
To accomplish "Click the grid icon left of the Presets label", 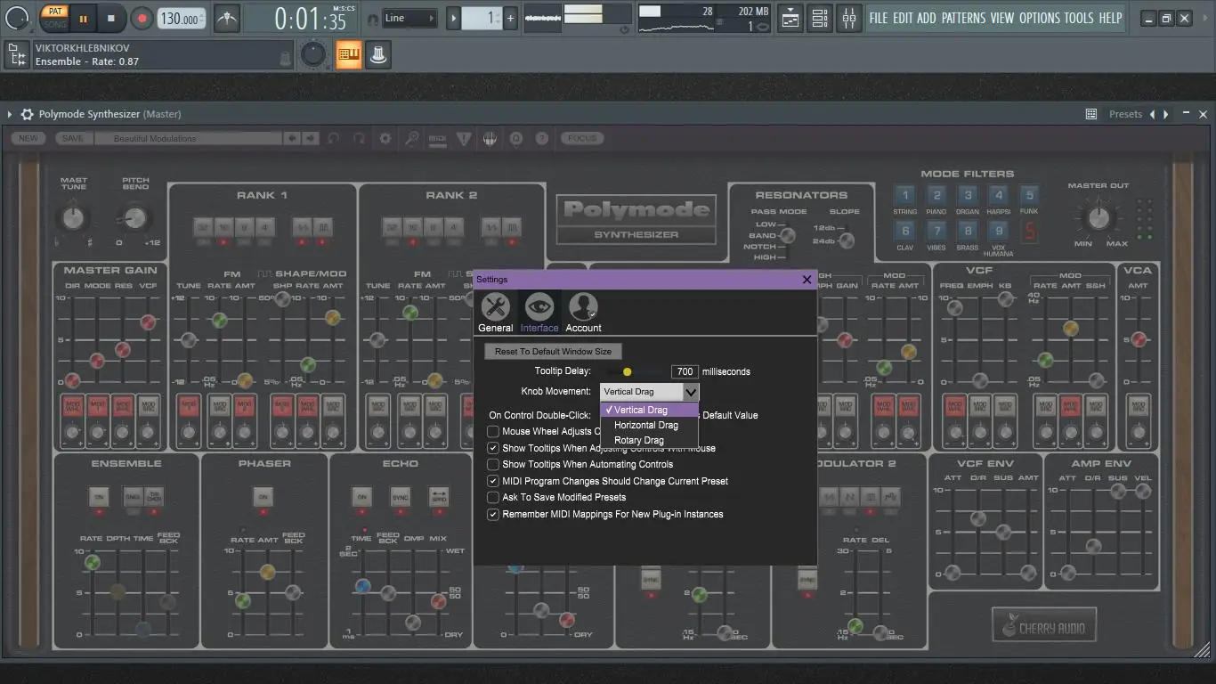I will click(x=1091, y=114).
